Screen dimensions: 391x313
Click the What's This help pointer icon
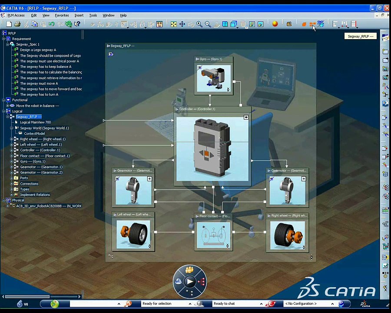click(x=77, y=24)
